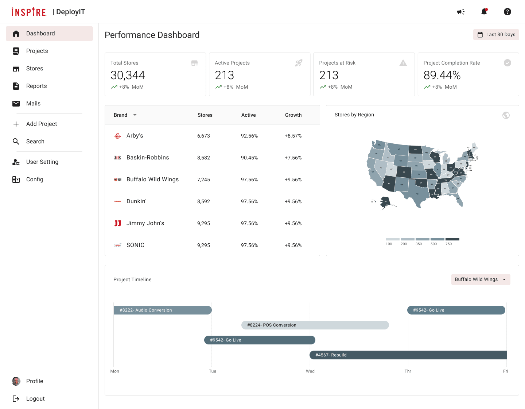Click the Search magnifier icon

[16, 142]
